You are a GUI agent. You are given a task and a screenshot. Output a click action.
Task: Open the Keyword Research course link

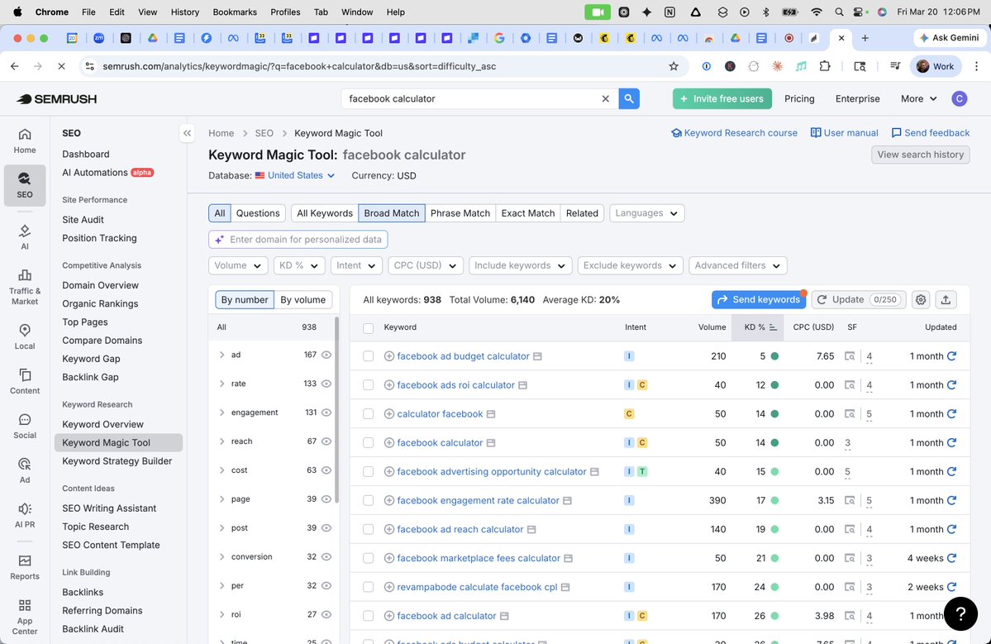click(x=735, y=133)
